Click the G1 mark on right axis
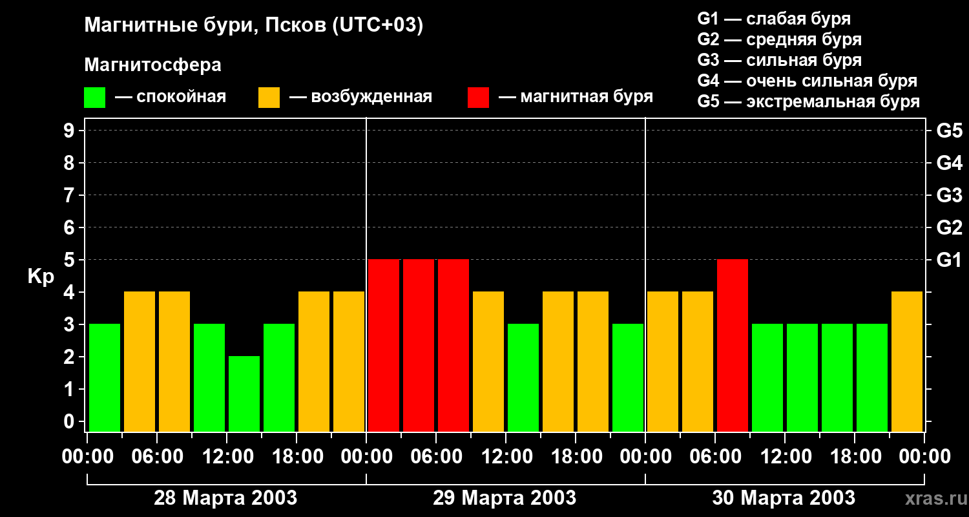This screenshot has width=969, height=517. pos(949,260)
